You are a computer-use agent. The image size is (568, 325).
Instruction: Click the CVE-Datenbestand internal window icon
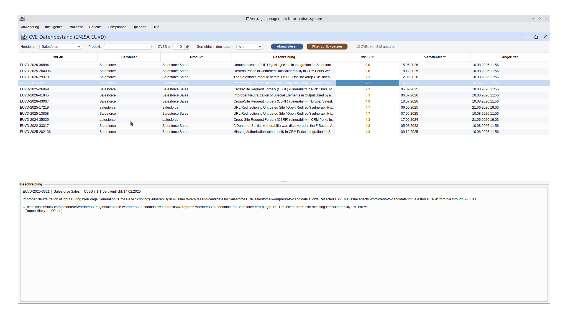click(x=24, y=37)
